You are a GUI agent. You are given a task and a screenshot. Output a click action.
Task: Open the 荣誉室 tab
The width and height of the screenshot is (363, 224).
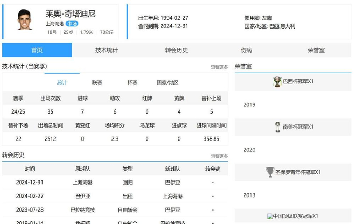pyautogui.click(x=316, y=50)
